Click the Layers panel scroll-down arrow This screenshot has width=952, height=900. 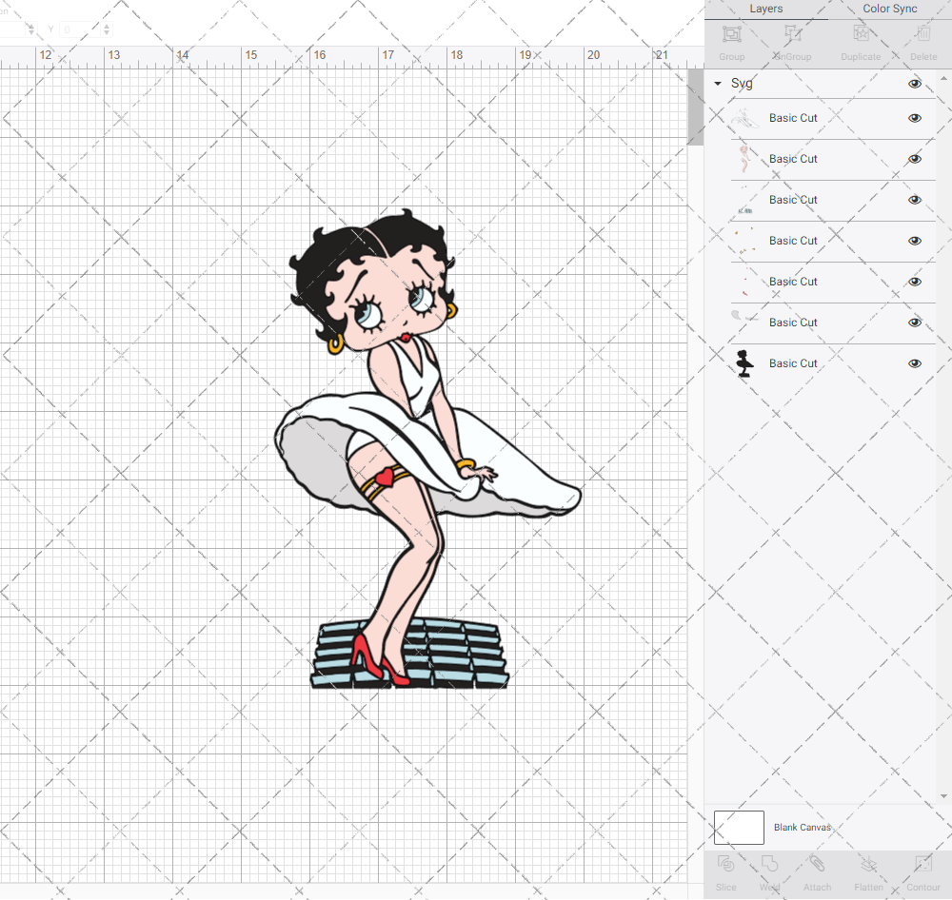(942, 796)
